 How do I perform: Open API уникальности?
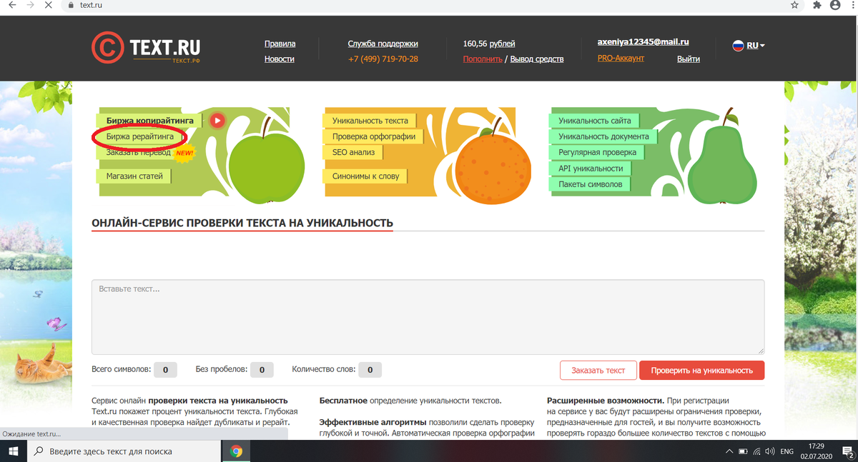(x=591, y=169)
